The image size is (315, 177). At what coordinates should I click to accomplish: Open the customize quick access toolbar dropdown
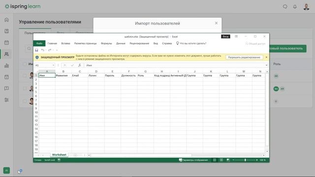[x=57, y=50]
